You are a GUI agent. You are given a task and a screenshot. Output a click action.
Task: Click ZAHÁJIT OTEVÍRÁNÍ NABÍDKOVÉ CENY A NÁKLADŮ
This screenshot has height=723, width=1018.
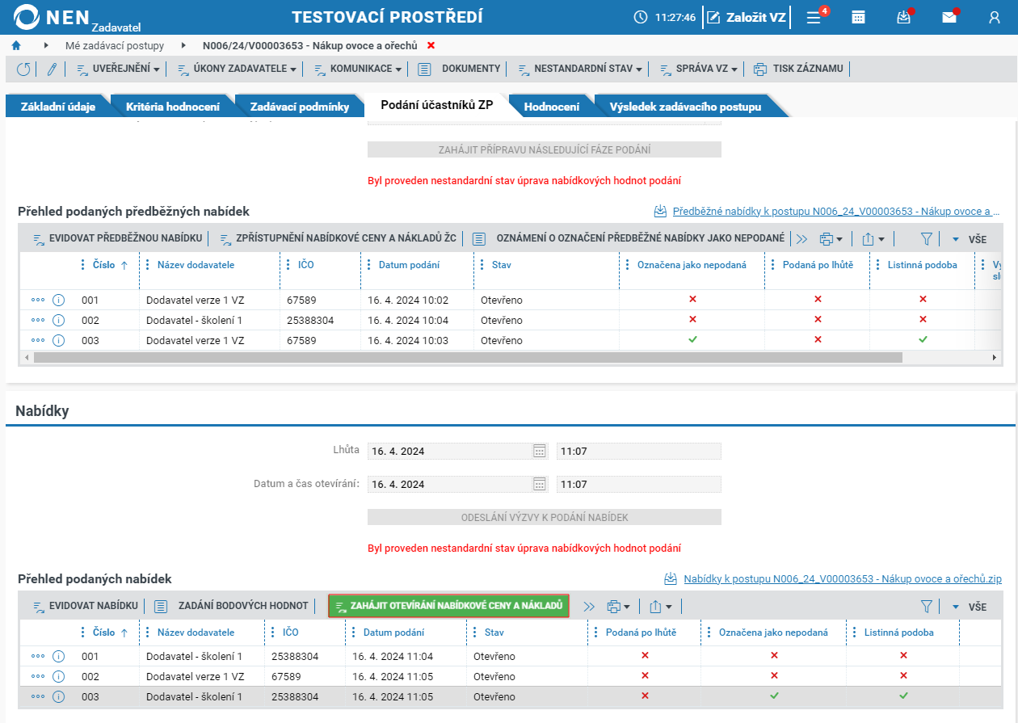448,606
